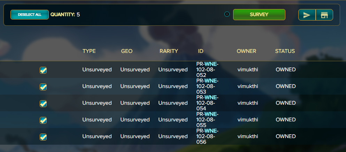Viewport: 346px width, 152px height.
Task: Click the OWNER column header
Action: [246, 51]
